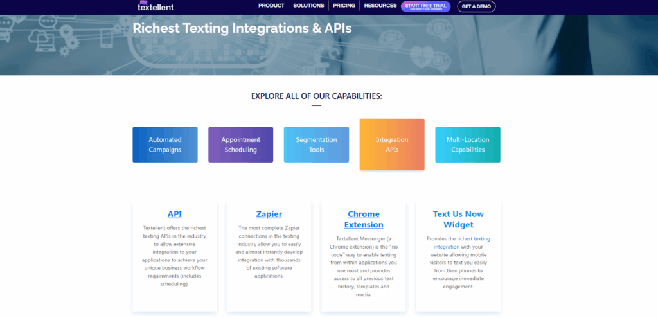Follow the 'richest texting integration' link

click(x=462, y=242)
